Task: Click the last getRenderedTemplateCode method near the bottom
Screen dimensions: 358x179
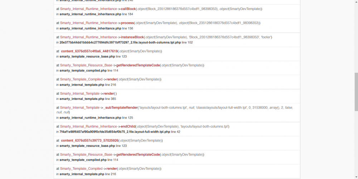Action: click(138, 155)
